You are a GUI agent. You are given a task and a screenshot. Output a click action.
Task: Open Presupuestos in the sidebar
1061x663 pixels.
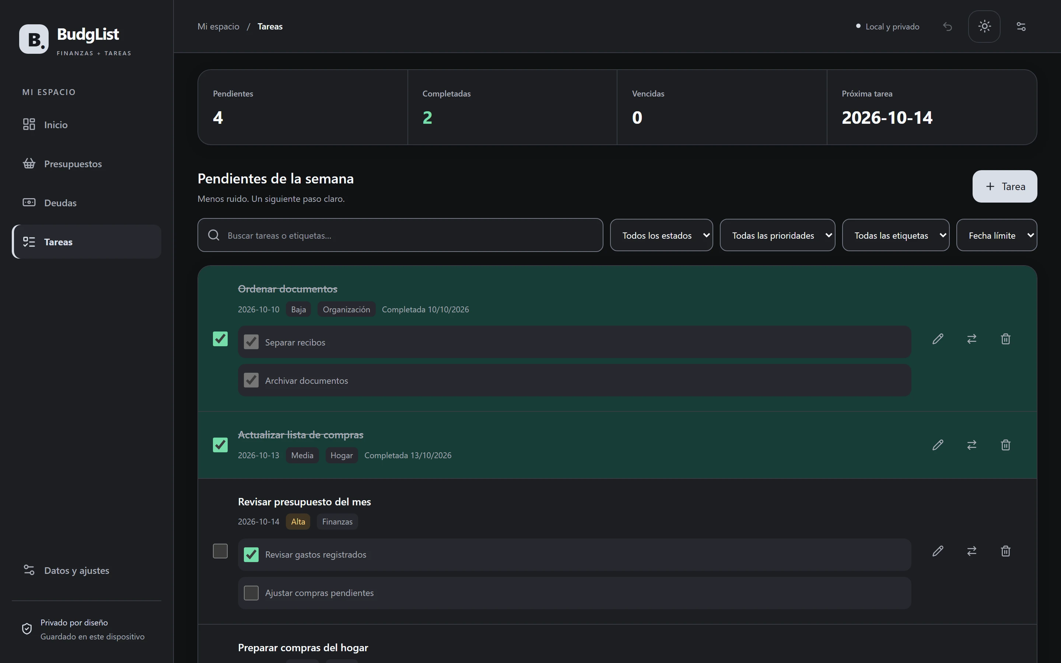[x=86, y=164]
